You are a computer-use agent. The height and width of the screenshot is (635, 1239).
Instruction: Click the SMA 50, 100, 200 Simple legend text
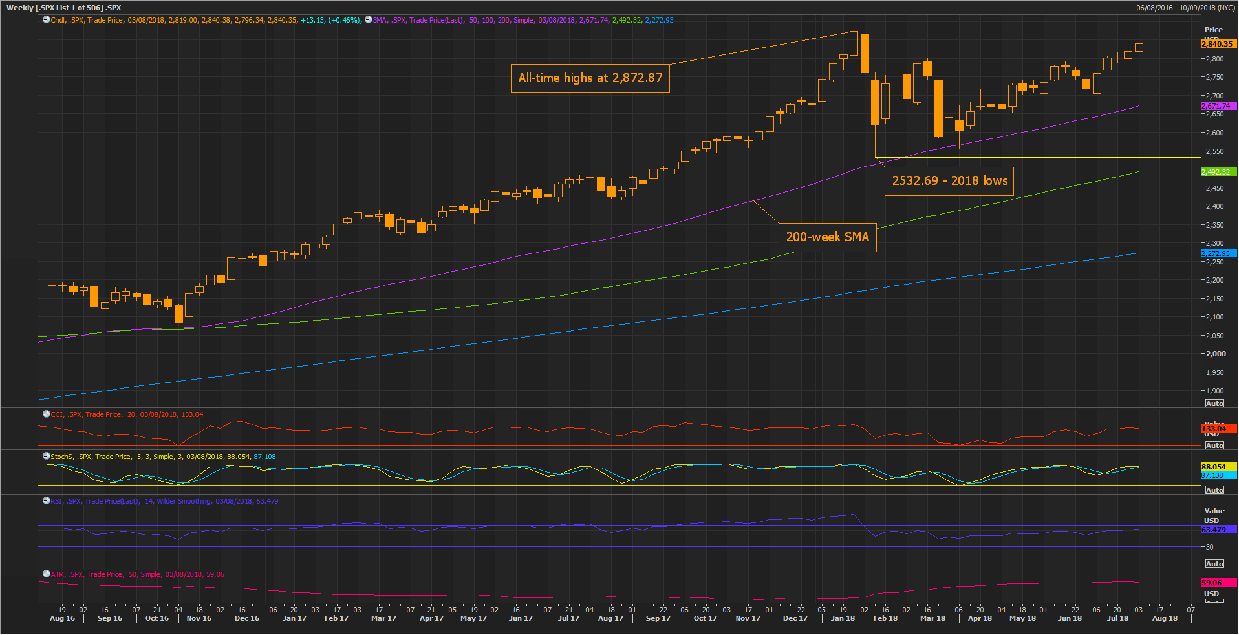tap(523, 20)
